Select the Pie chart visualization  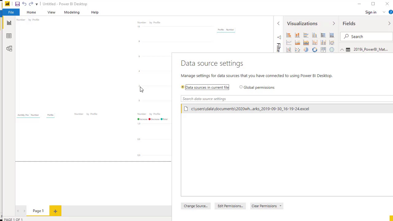click(x=306, y=50)
